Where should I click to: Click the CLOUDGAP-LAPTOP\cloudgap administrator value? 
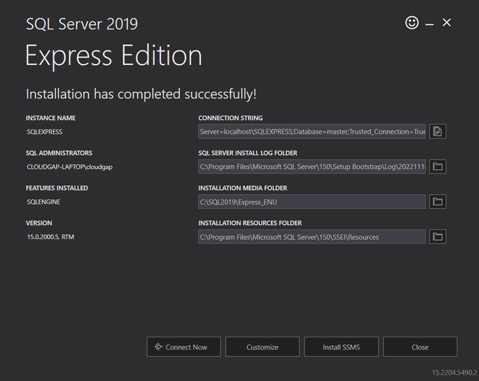70,167
